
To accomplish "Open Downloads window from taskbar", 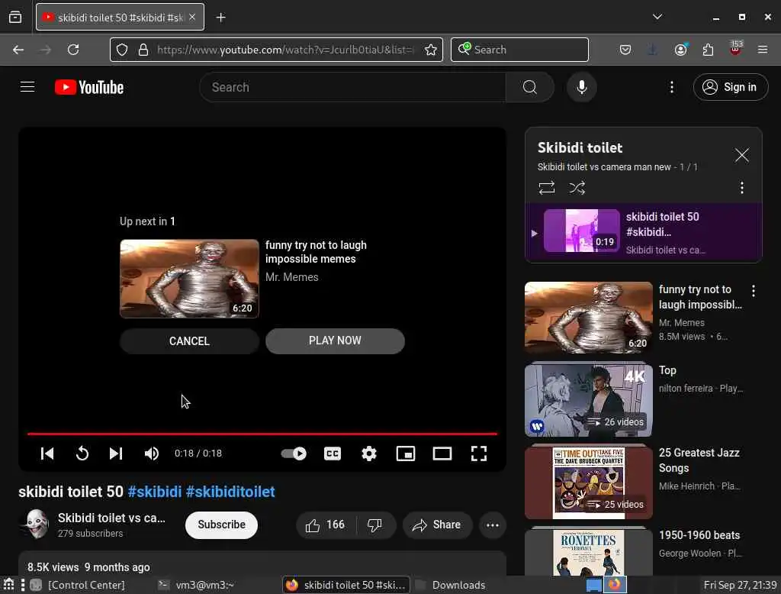I will [x=451, y=585].
